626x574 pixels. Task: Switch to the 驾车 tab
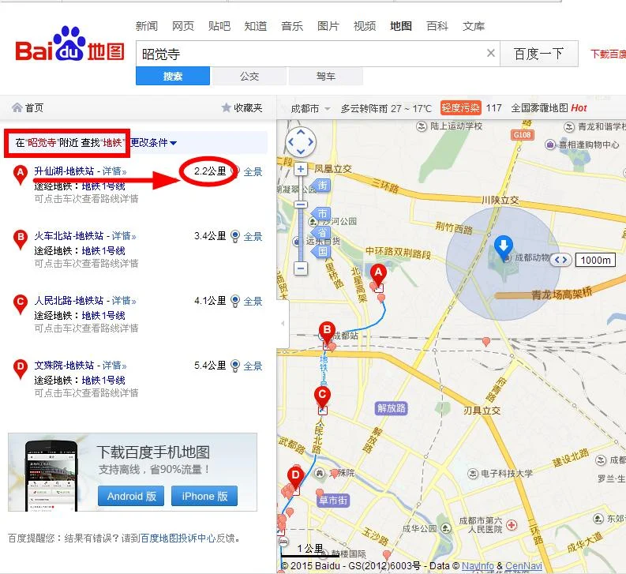coord(326,76)
